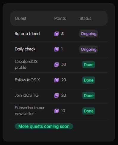Image resolution: width=118 pixels, height=145 pixels.
Task: Click the points icon for Join idOS TG
Action: tap(56, 95)
